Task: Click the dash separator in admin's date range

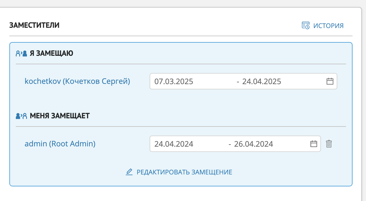Action: point(230,144)
